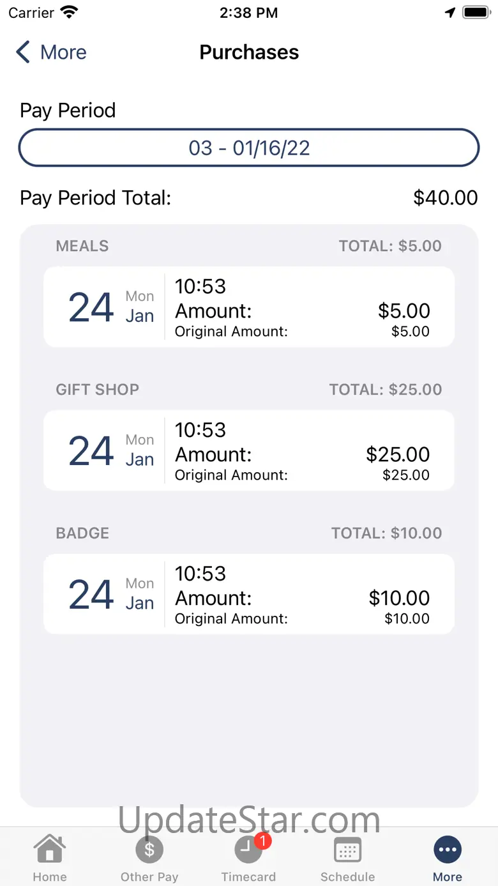This screenshot has width=498, height=886.
Task: Tap the battery indicator icon
Action: tap(476, 13)
